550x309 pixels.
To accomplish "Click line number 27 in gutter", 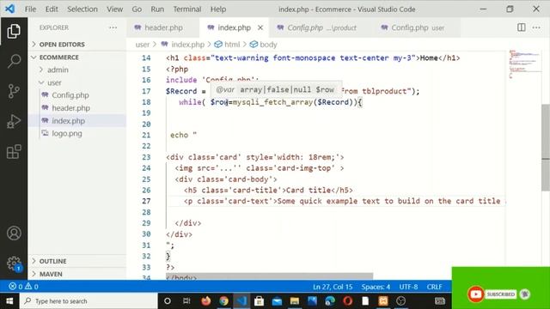I will click(146, 201).
